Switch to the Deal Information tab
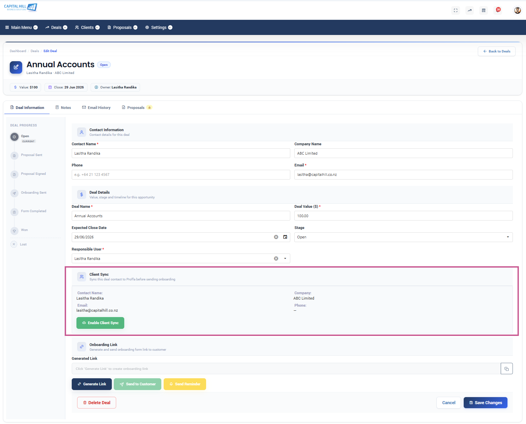The height and width of the screenshot is (424, 526). [27, 108]
